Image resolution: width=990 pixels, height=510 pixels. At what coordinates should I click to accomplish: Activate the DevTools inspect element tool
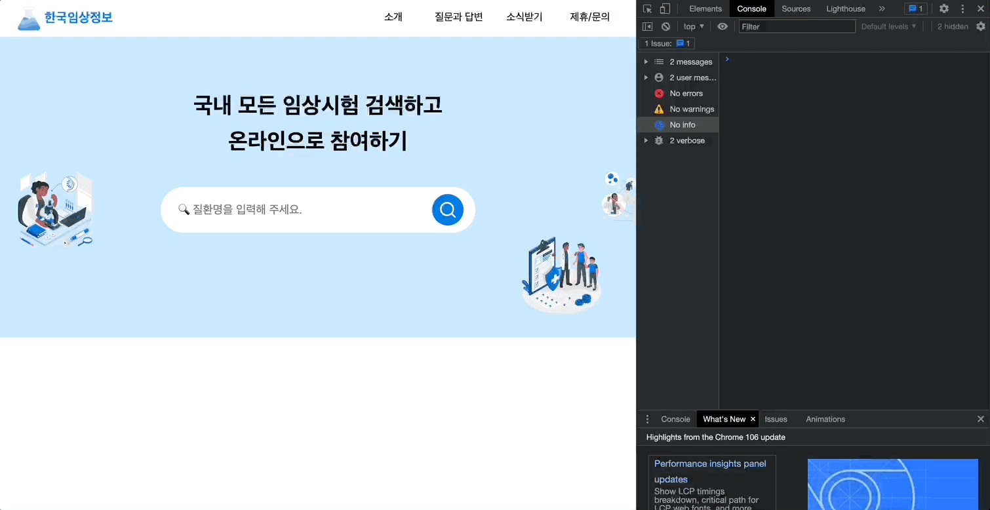tap(647, 9)
